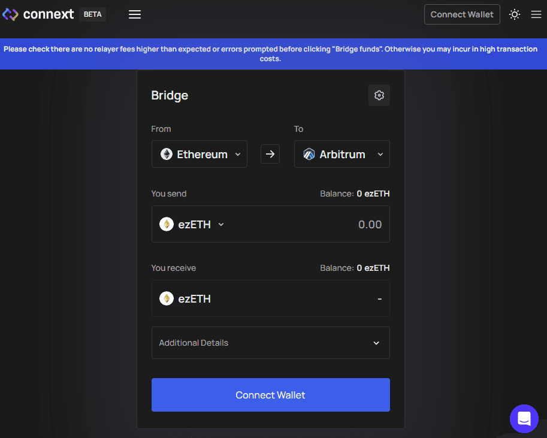Open the To chain Arbitrum dropdown
Viewport: 547px width, 438px height.
[x=342, y=154]
